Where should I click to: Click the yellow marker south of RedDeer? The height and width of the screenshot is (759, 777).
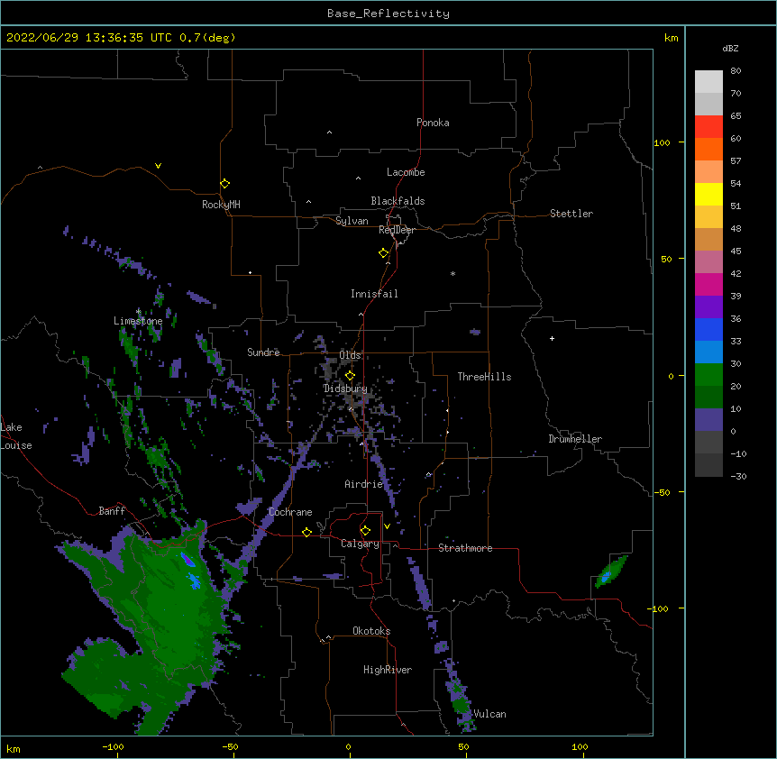383,253
